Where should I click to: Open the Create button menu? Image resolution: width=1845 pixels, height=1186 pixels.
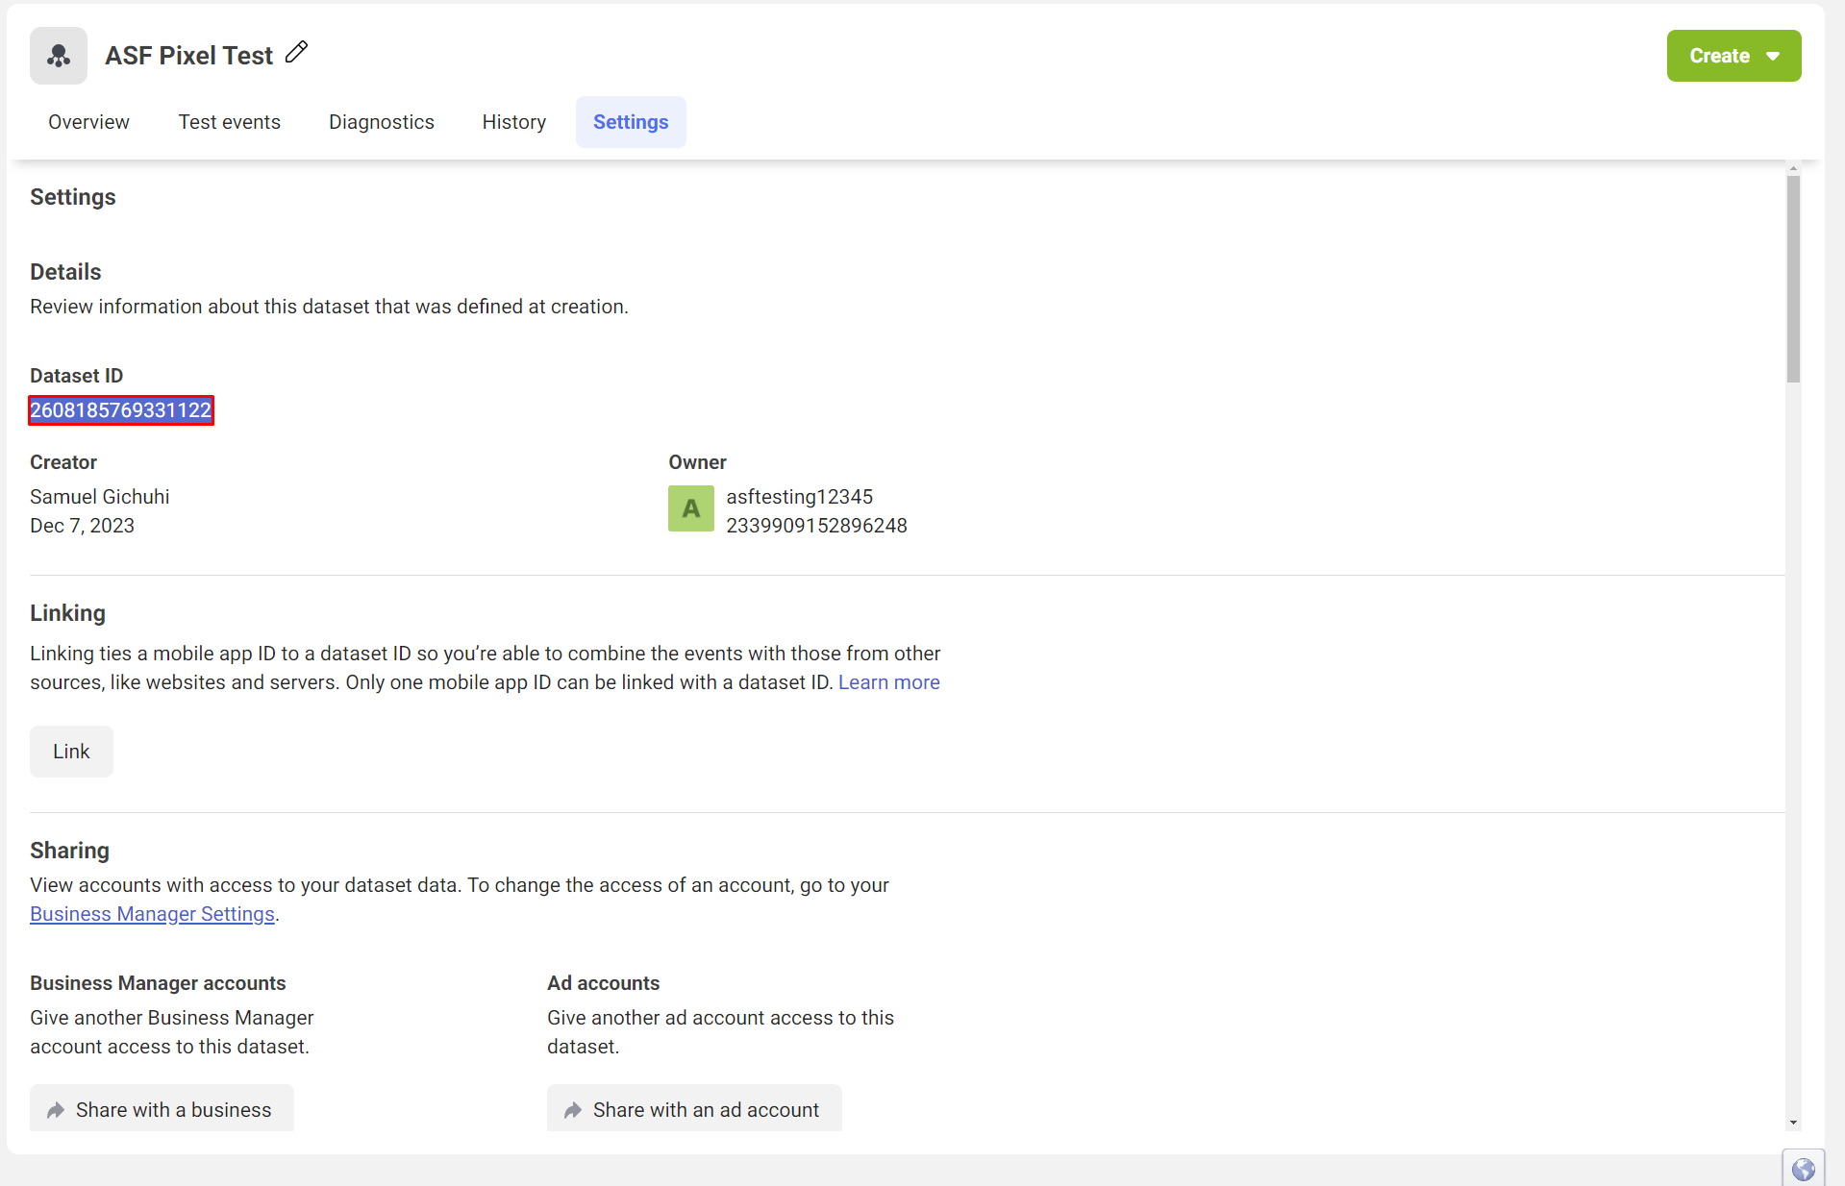[x=1733, y=56]
